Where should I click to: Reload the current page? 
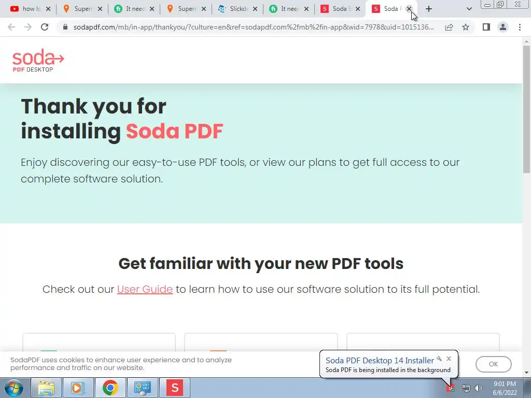point(45,27)
